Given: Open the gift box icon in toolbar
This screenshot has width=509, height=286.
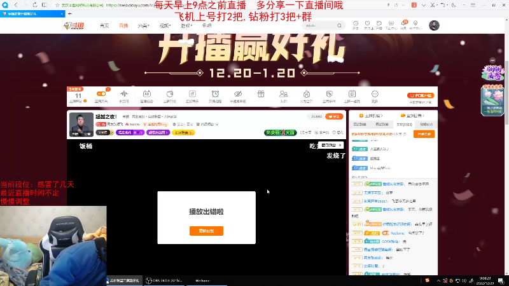Looking at the screenshot, I should [x=261, y=94].
